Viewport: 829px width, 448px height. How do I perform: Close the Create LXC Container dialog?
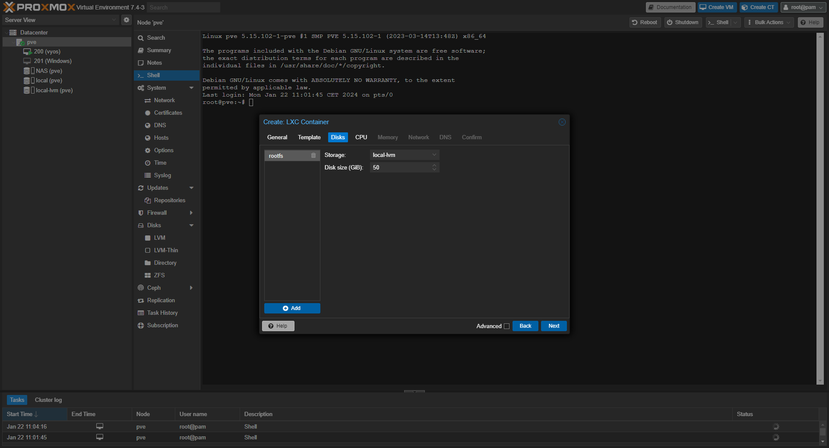pos(562,122)
